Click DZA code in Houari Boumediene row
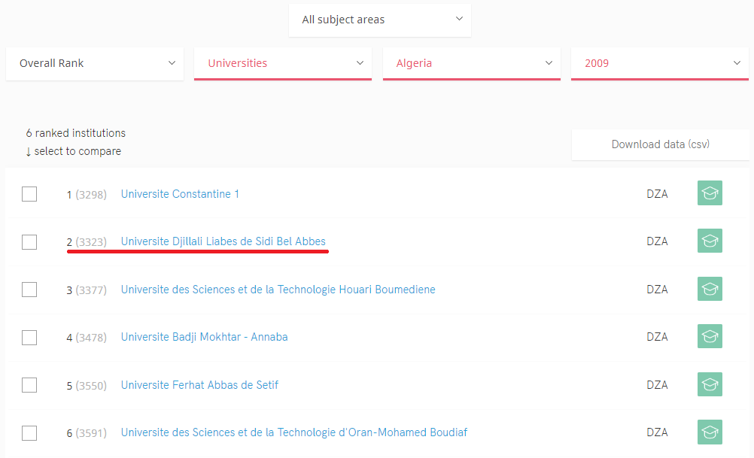Image resolution: width=754 pixels, height=458 pixels. [x=657, y=290]
